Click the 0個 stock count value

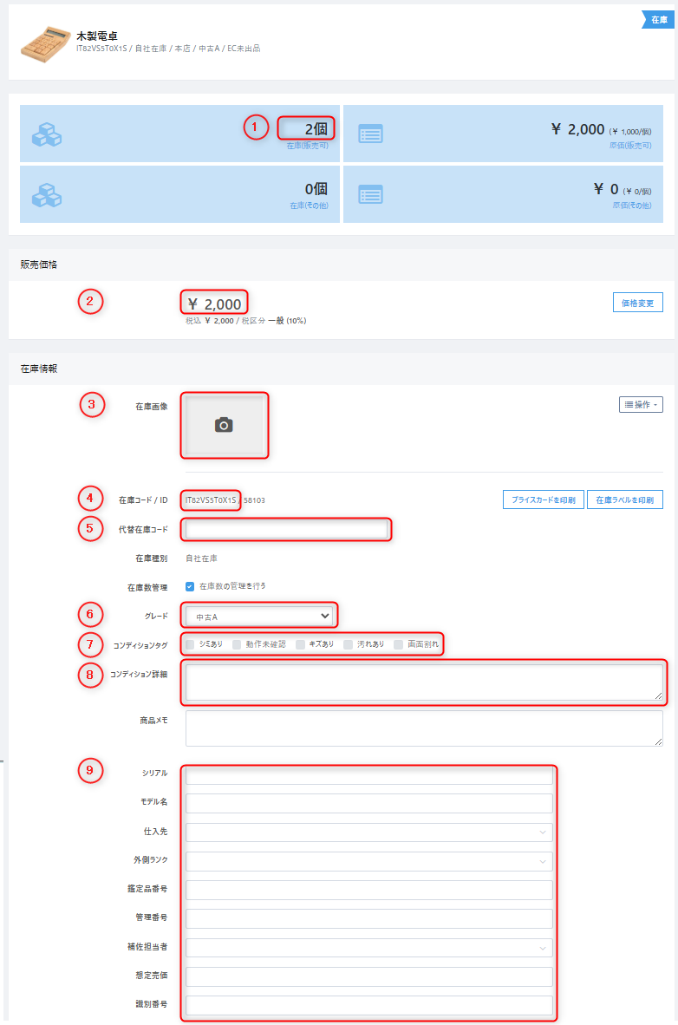(316, 189)
